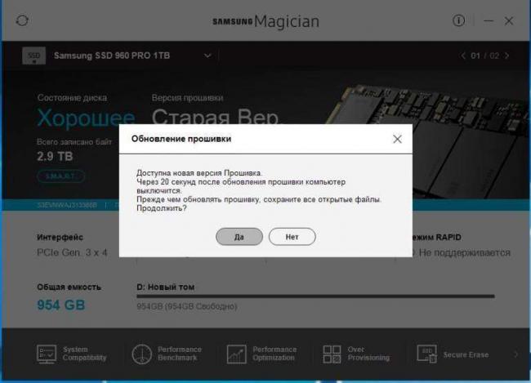Select Performance Benchmark label
Screen dimensions: 531x383
point(180,354)
